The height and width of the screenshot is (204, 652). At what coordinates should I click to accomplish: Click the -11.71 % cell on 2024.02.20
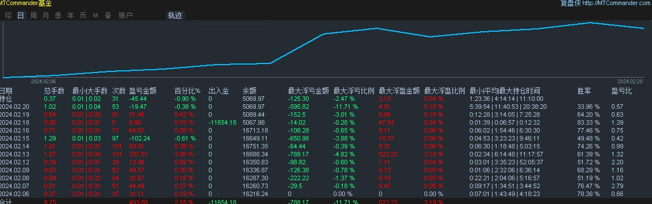coord(346,107)
